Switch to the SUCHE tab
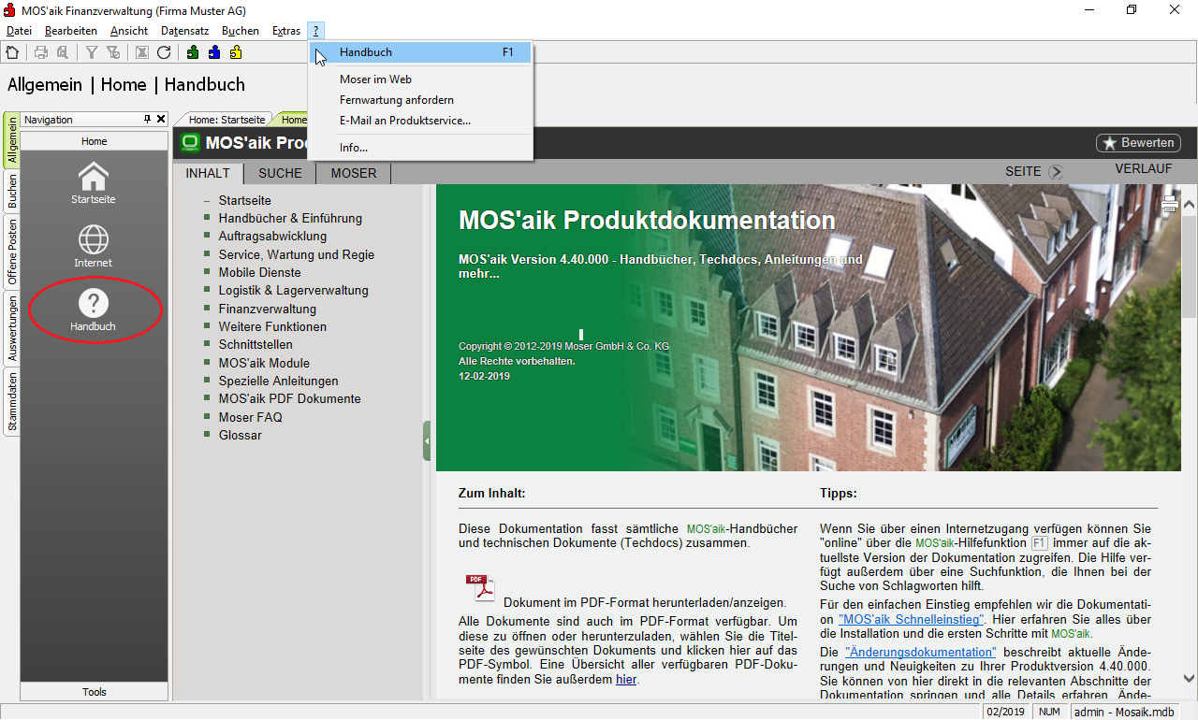The height and width of the screenshot is (720, 1198). click(x=280, y=173)
